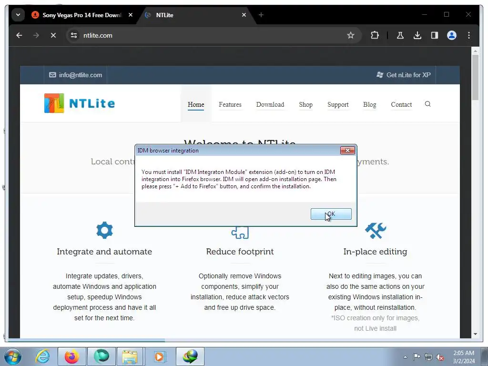This screenshot has height=366, width=488.
Task: Open the Edge browser taskbar icon
Action: pos(102,356)
